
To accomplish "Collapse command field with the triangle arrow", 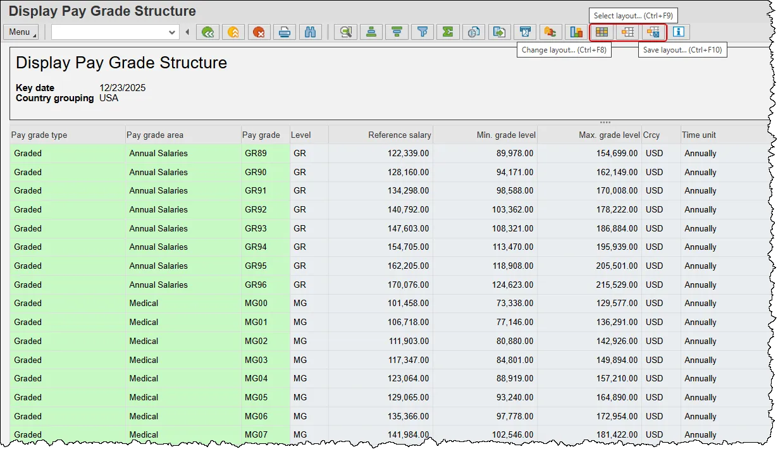I will point(187,32).
